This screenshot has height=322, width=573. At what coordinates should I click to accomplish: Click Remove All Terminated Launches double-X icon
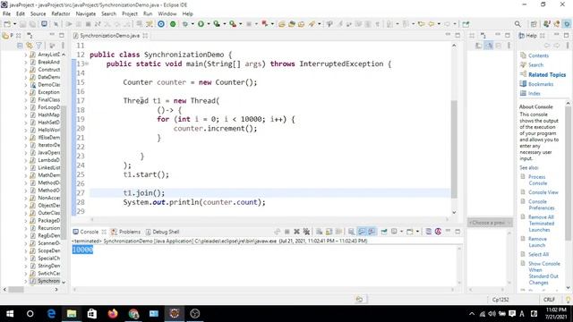(x=306, y=232)
